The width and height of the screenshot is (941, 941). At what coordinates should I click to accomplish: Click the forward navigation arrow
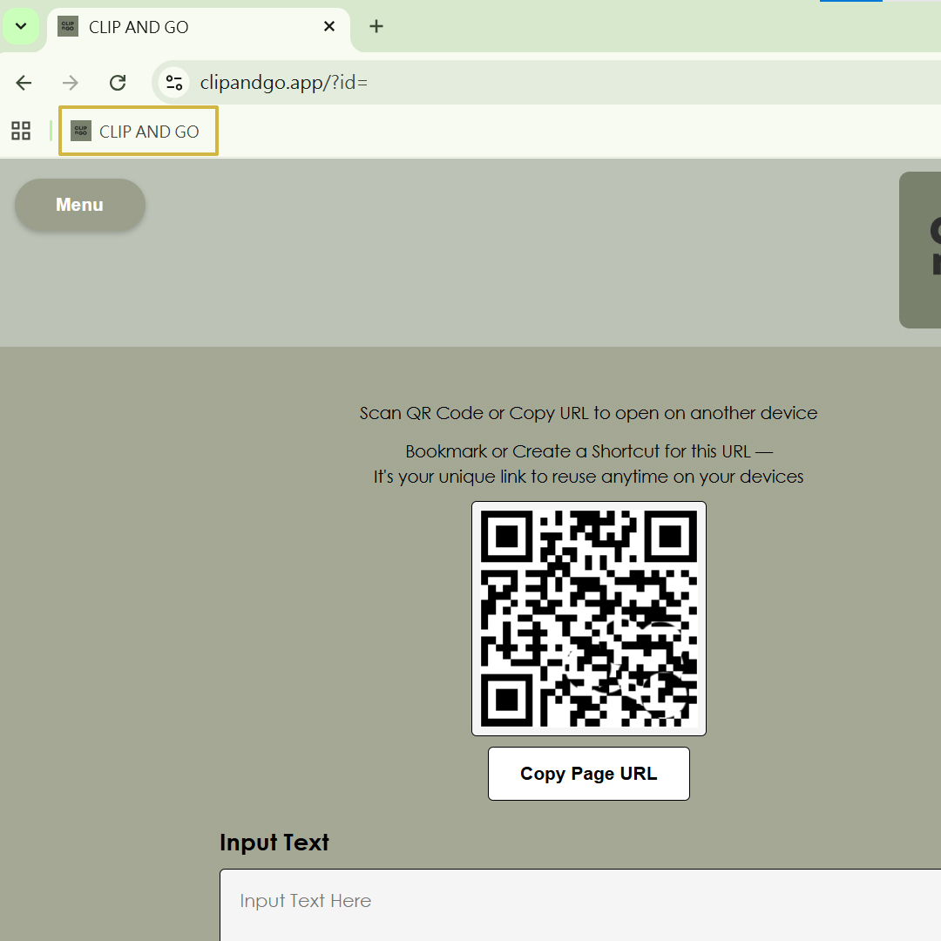[x=70, y=82]
